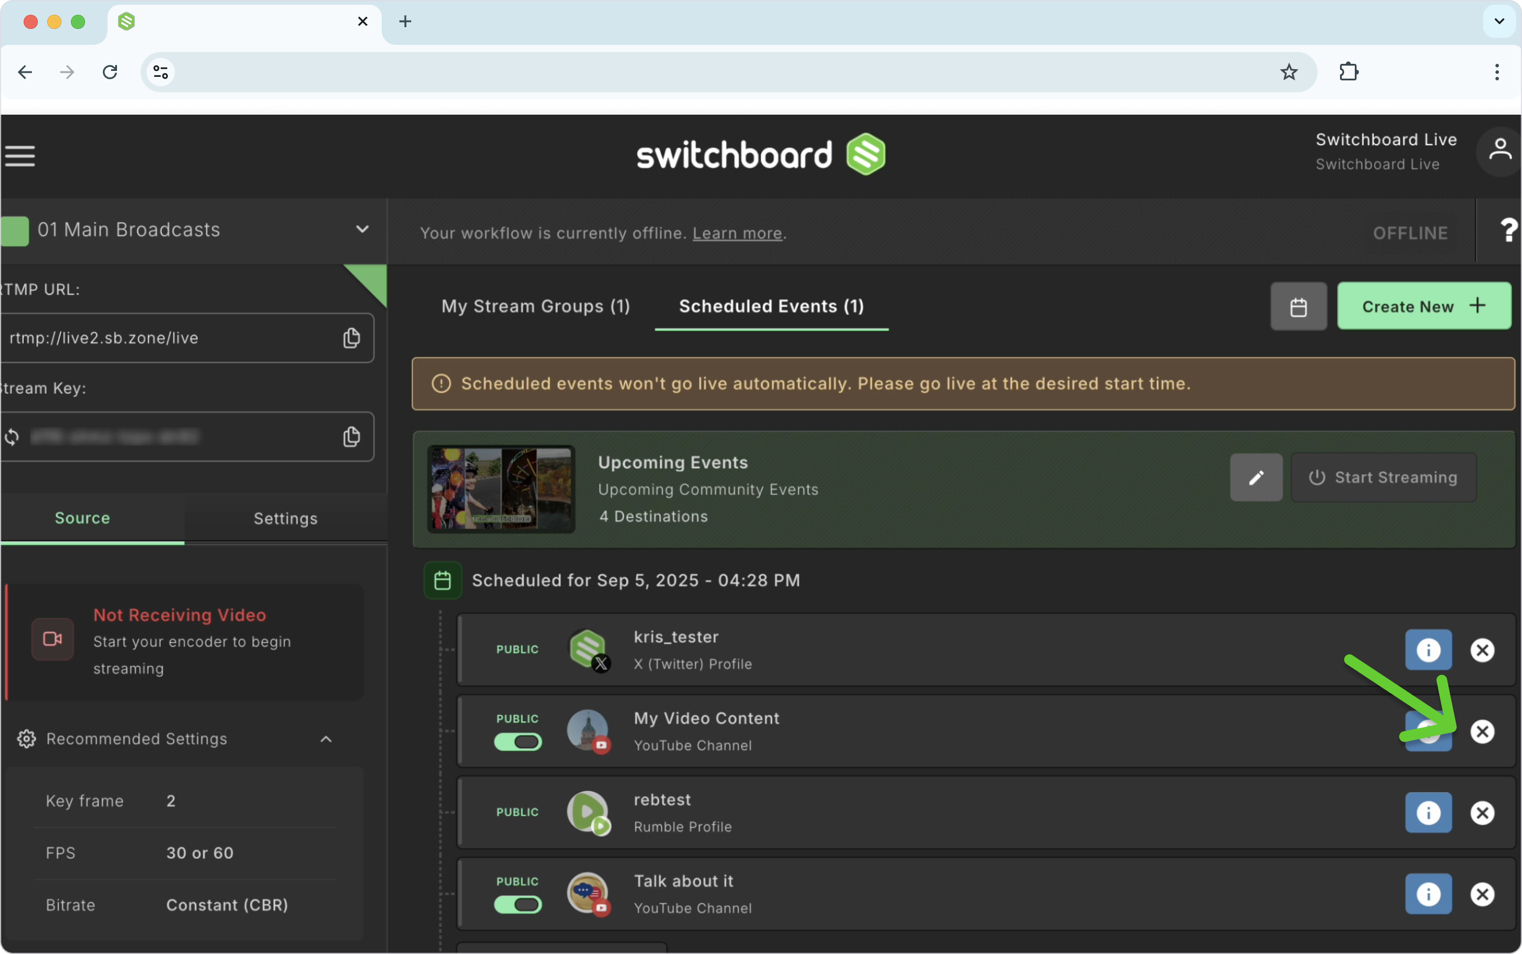View site information icon in address bar
Screen dimensions: 1522x954
[161, 72]
